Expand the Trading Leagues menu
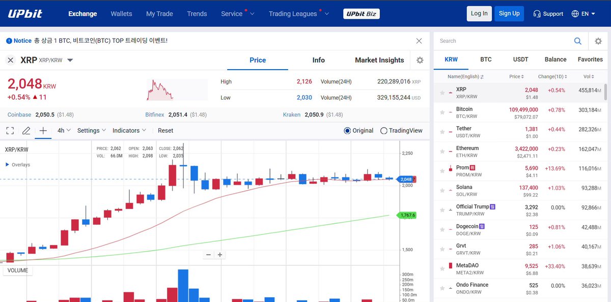The image size is (611, 302). click(x=299, y=14)
